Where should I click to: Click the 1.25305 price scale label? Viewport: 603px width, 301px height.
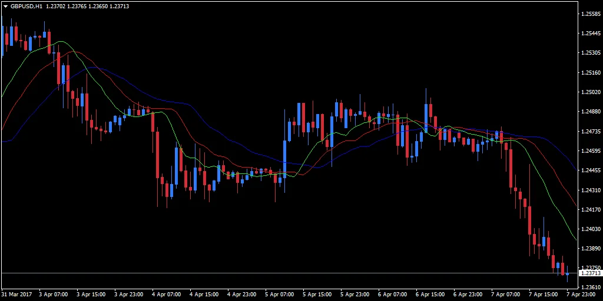point(591,53)
